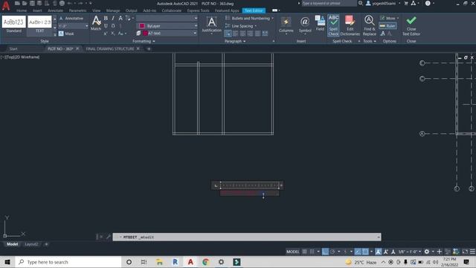The width and height of the screenshot is (476, 268).
Task: Click the text editor ruler bar
Action: pos(250,185)
